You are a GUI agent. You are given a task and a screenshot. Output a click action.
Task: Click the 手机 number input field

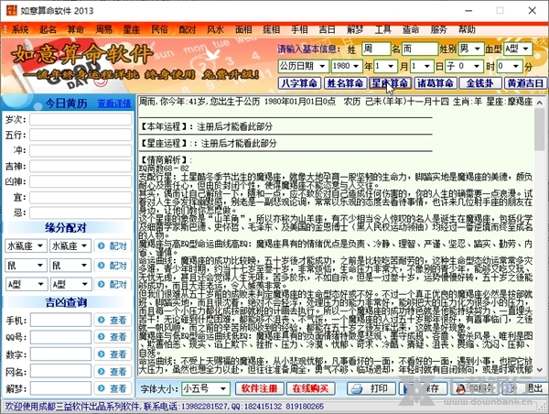(x=61, y=320)
